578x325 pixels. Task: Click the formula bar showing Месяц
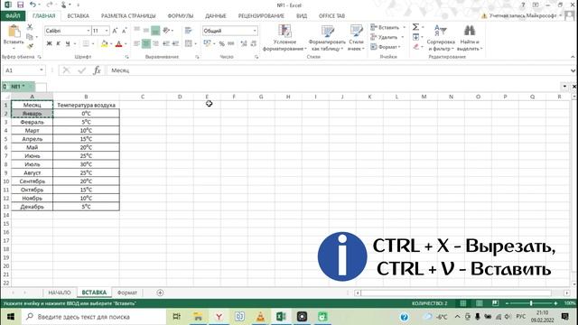pos(340,70)
